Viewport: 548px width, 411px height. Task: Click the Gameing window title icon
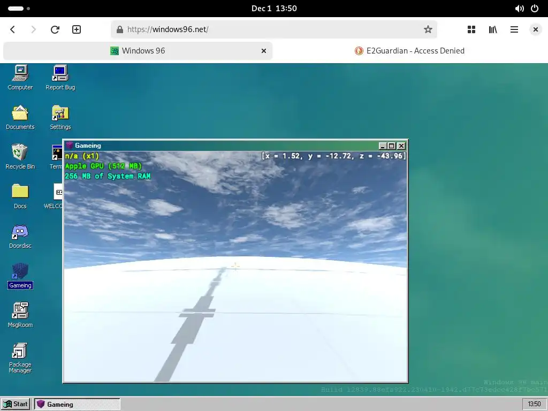tap(69, 146)
